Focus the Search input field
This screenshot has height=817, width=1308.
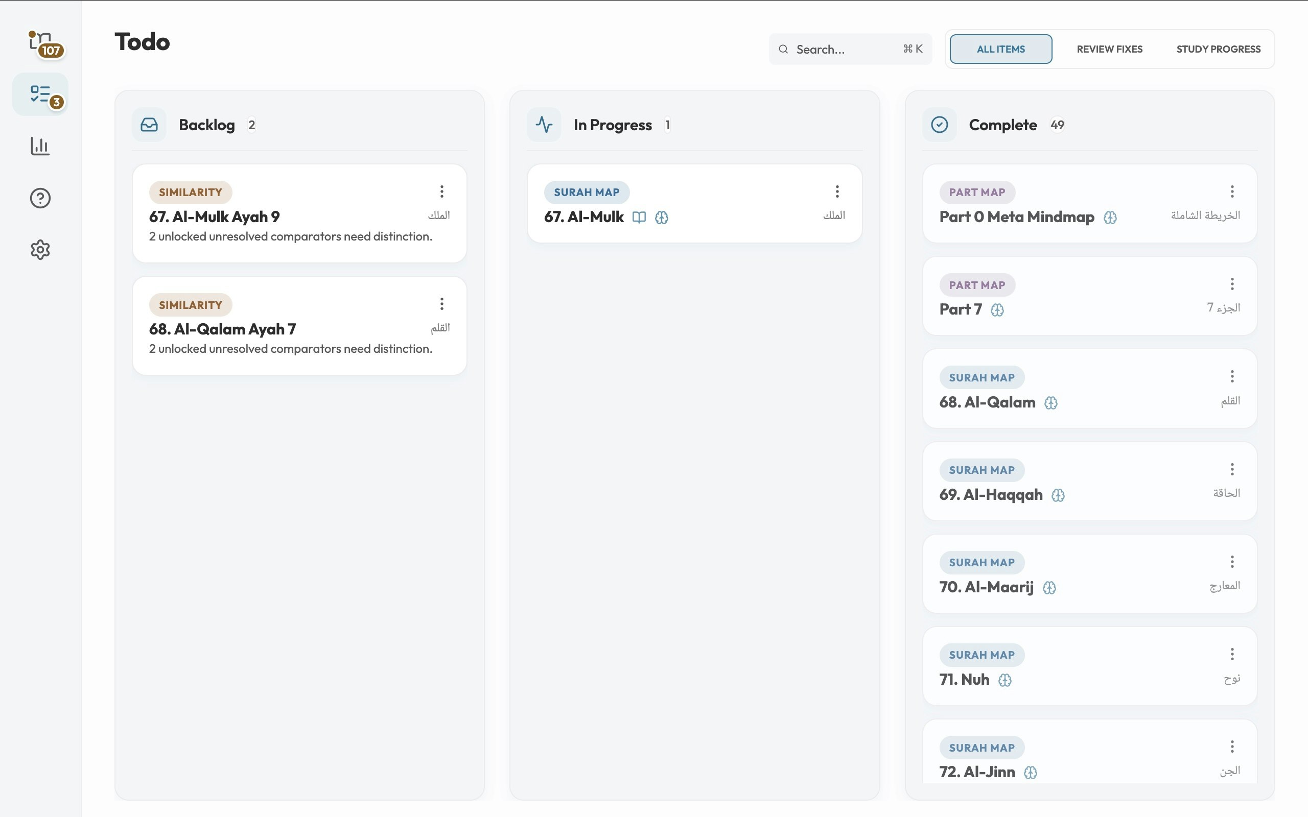click(x=850, y=49)
